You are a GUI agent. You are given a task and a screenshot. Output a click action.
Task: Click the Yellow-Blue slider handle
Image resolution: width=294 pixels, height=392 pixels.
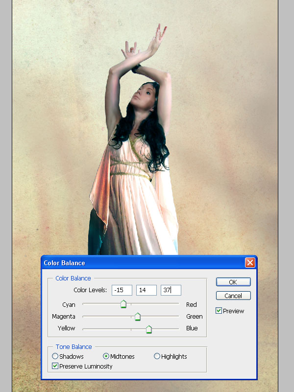point(149,329)
